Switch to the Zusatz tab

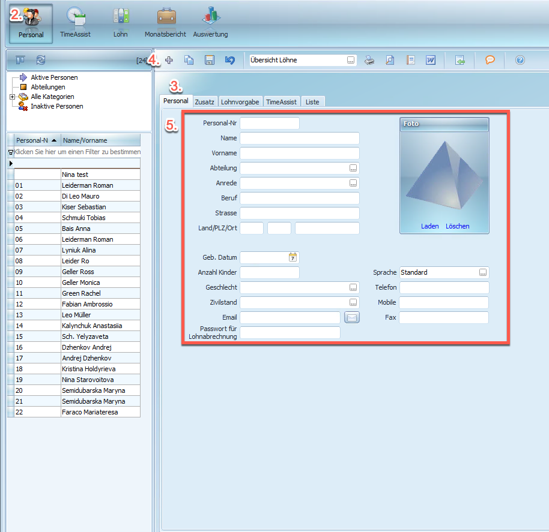coord(205,102)
